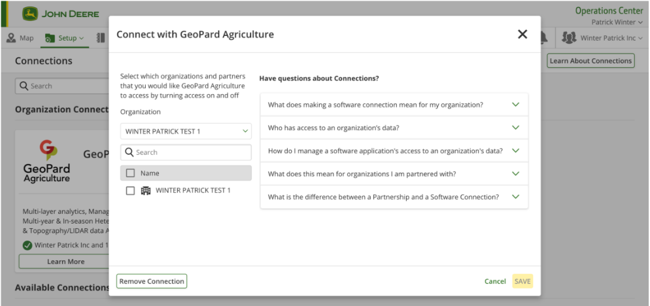Click the Remove Connection button
The image size is (650, 306).
(x=152, y=281)
